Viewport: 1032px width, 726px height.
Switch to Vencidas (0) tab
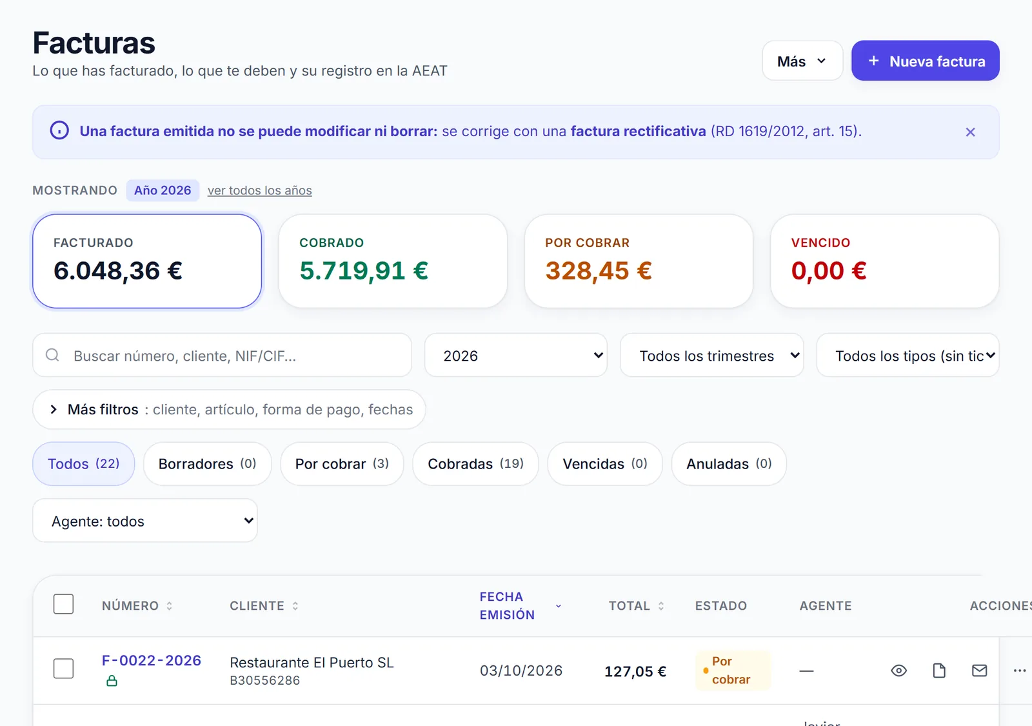605,463
